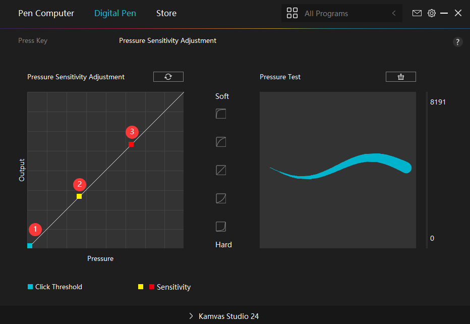Select the linear pressure curve preset

[220, 170]
